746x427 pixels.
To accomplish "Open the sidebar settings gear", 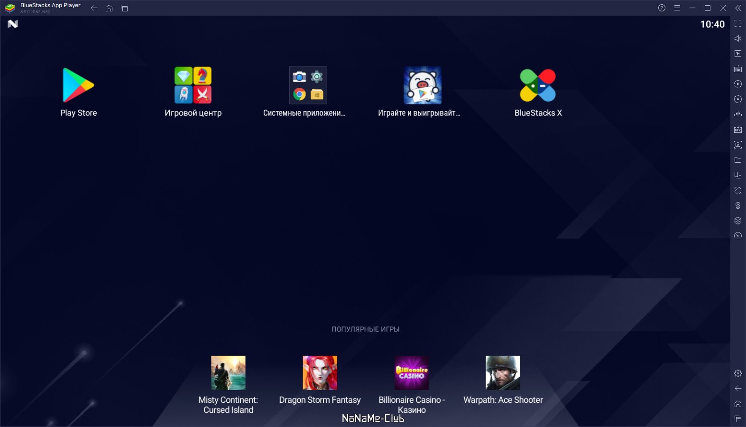I will point(738,373).
